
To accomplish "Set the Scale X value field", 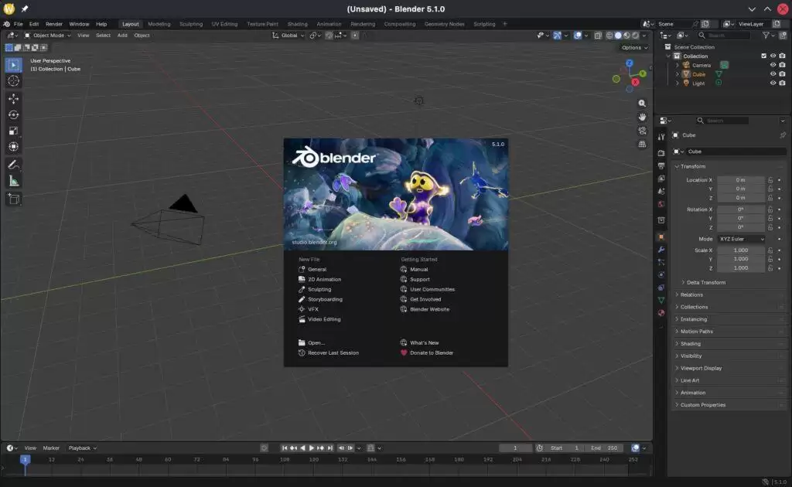I will [741, 250].
